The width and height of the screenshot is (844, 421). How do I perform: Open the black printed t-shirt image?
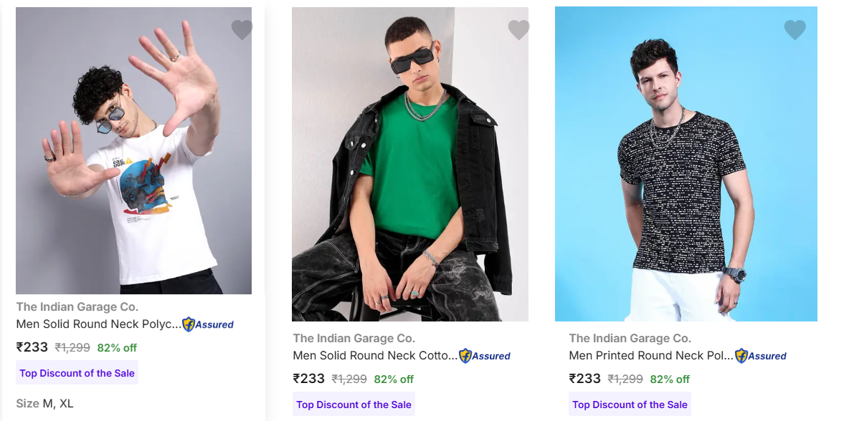(686, 164)
